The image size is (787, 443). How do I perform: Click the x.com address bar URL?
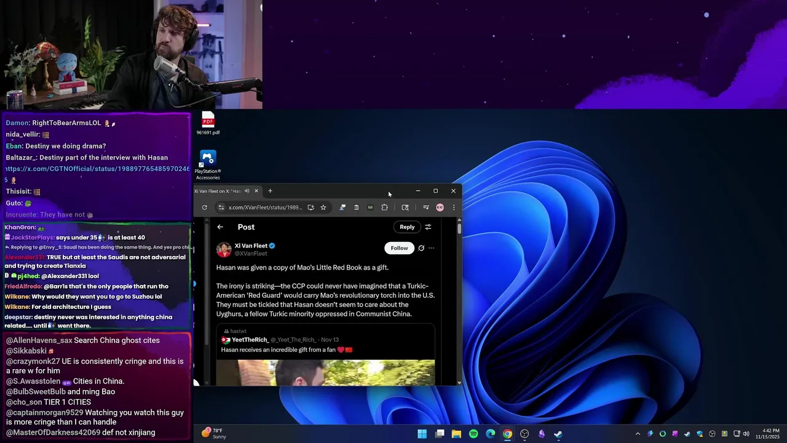click(x=265, y=207)
